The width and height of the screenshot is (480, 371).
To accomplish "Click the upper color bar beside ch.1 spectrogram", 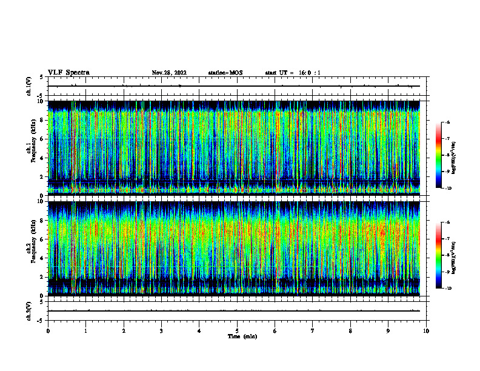I will click(438, 155).
